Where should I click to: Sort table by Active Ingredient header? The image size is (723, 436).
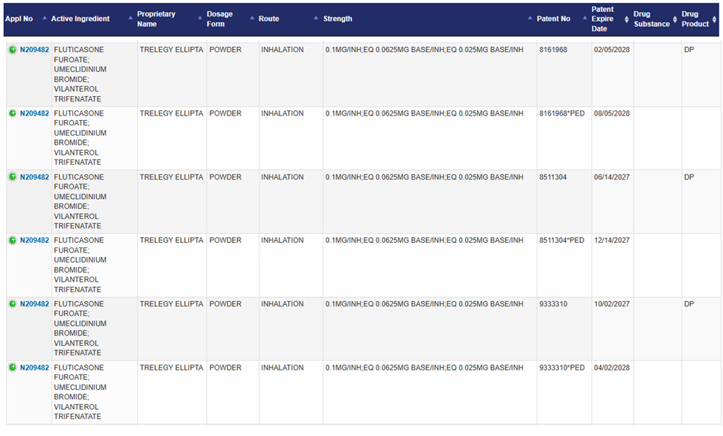pyautogui.click(x=80, y=19)
